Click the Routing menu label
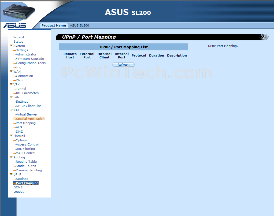 [19, 157]
